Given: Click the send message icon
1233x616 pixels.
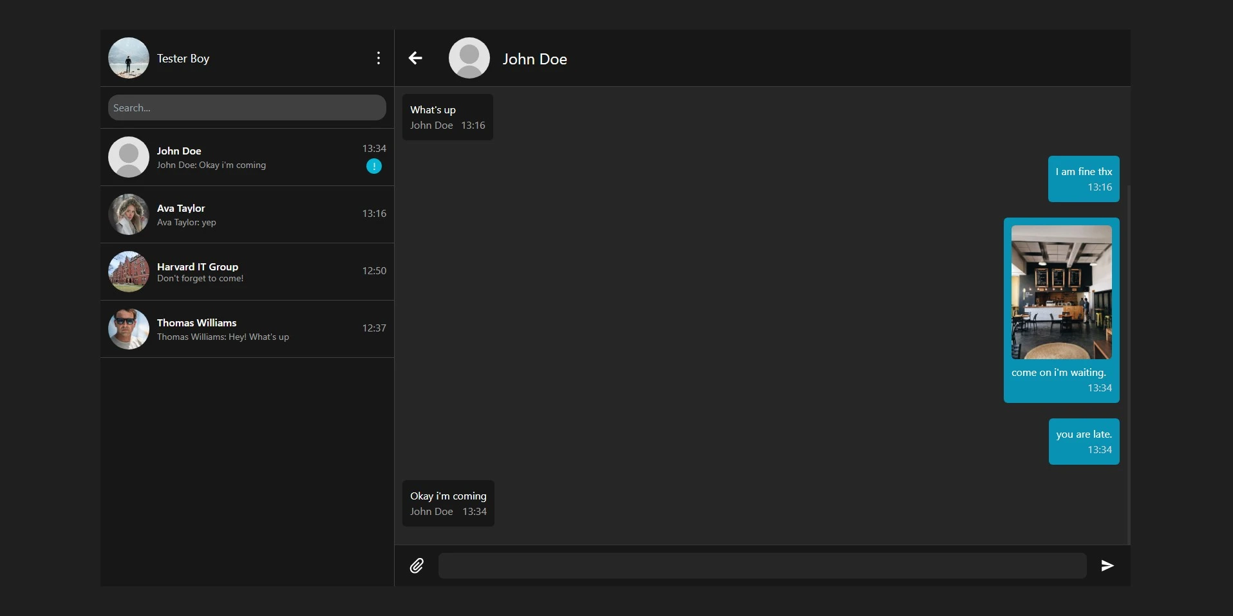Looking at the screenshot, I should pyautogui.click(x=1107, y=566).
